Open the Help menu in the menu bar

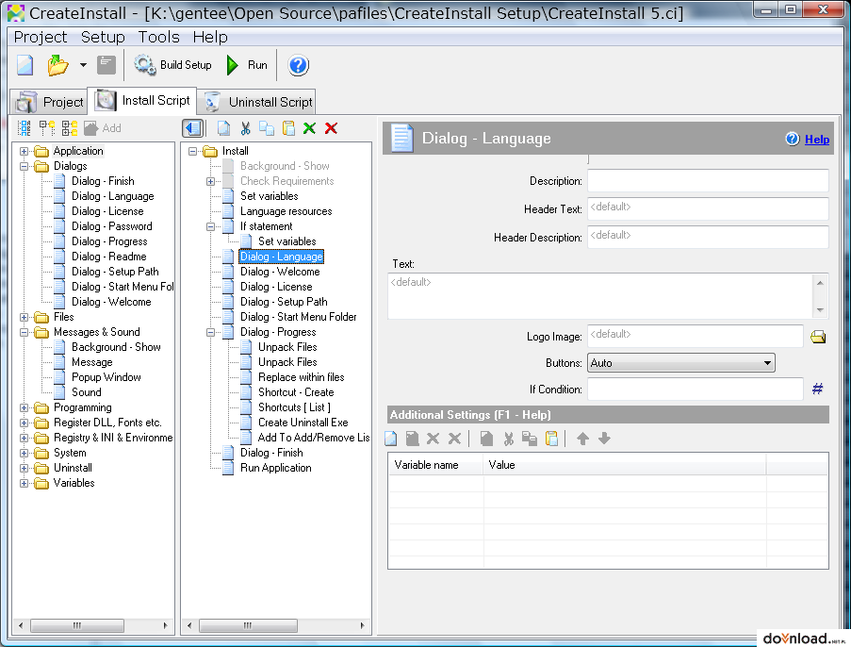(210, 37)
